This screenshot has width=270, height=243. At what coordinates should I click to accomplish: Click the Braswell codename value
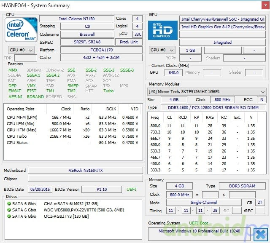coord(87,35)
